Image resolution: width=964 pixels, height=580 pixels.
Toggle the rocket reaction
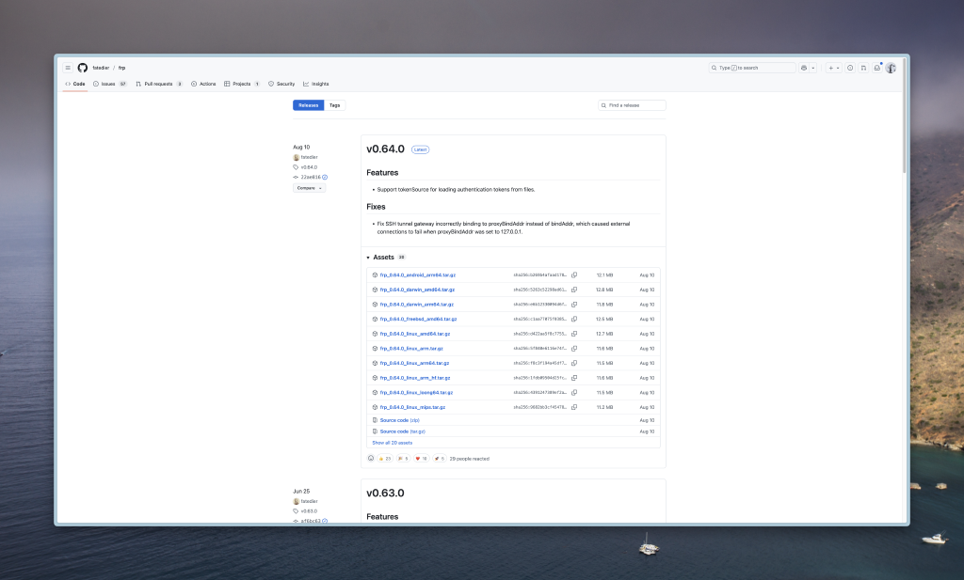(x=439, y=459)
